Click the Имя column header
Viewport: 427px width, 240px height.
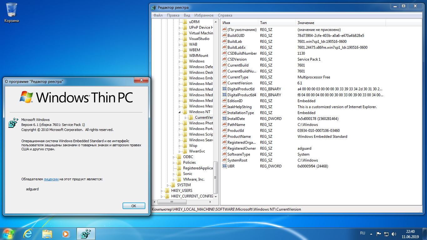pyautogui.click(x=239, y=23)
